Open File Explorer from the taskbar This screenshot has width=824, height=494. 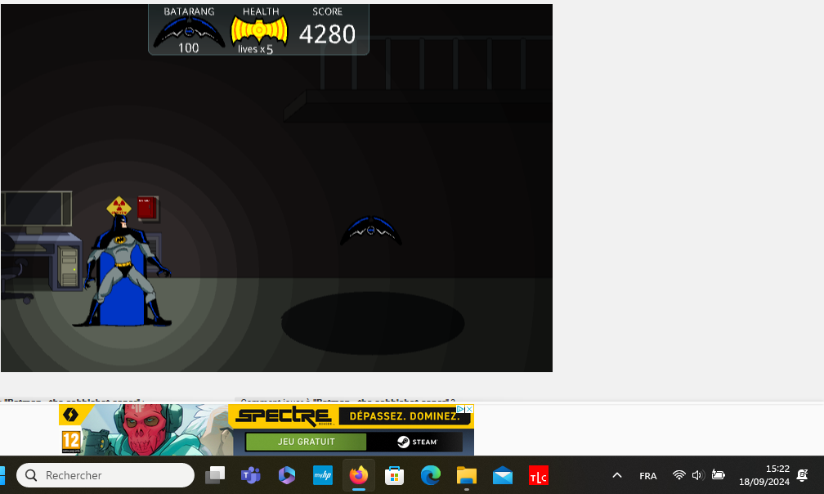pos(466,475)
